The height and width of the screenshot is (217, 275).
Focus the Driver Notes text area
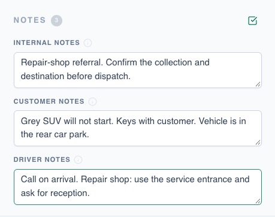point(138,187)
